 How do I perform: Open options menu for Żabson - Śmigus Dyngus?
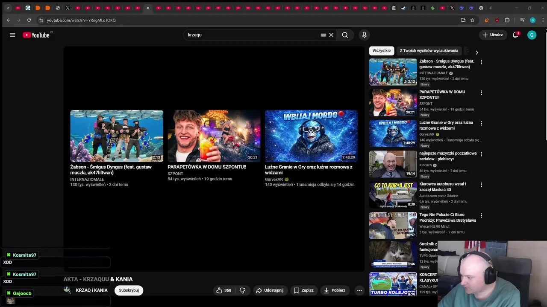(x=481, y=62)
